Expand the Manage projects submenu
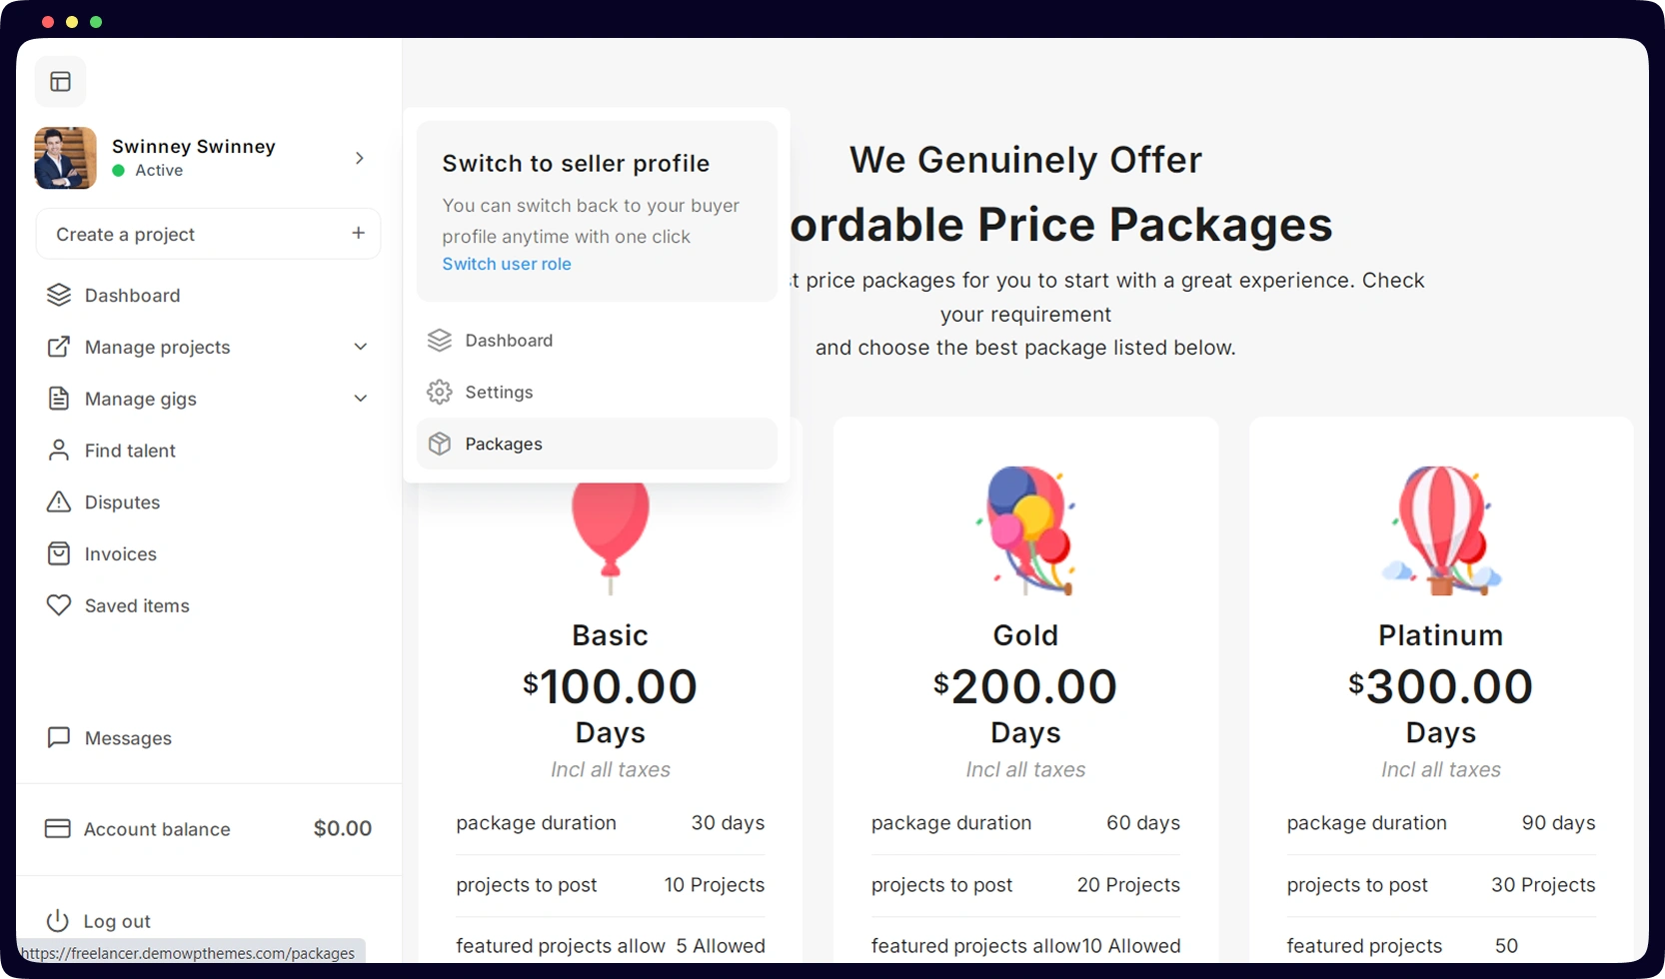This screenshot has width=1665, height=979. point(361,347)
